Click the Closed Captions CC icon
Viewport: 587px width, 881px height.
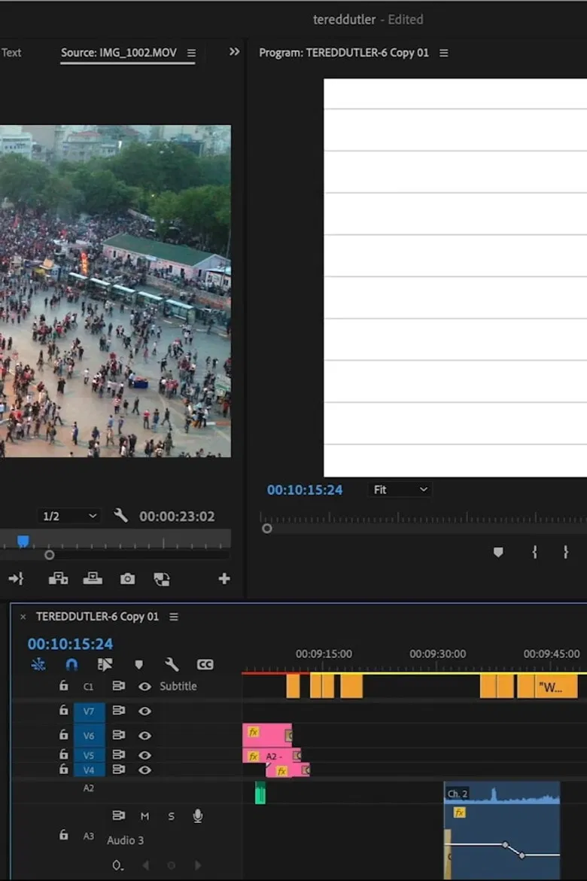[x=205, y=665]
